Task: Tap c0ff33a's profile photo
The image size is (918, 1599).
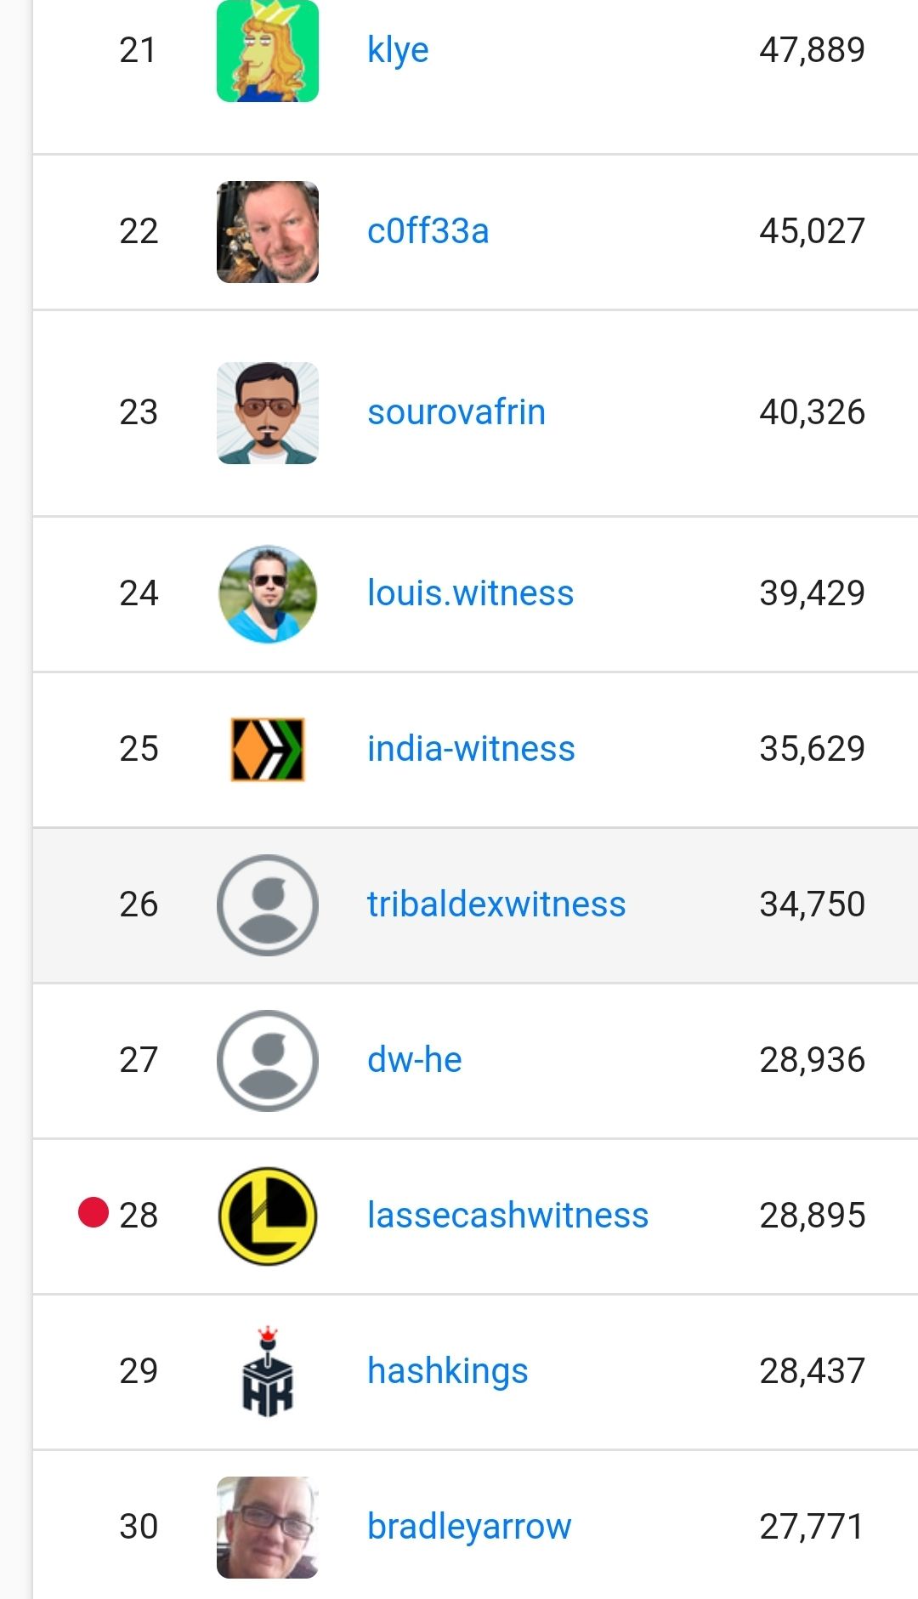Action: point(268,232)
